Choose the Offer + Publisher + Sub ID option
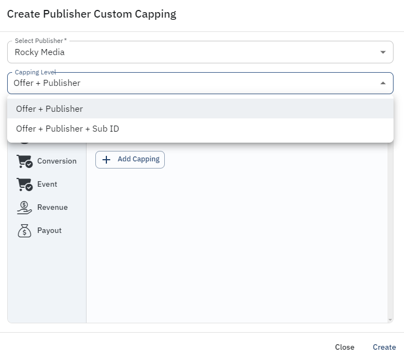 click(x=200, y=128)
